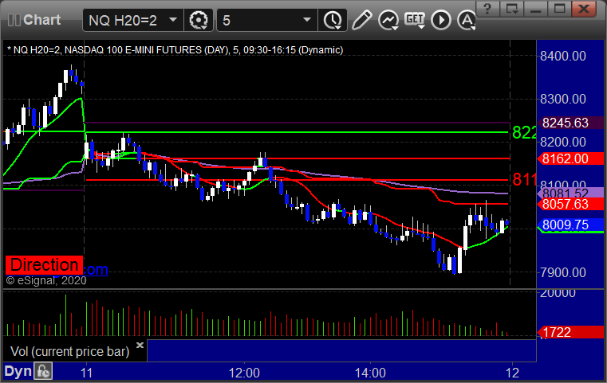The width and height of the screenshot is (607, 383).
Task: Minimize the chart window
Action: point(536,8)
